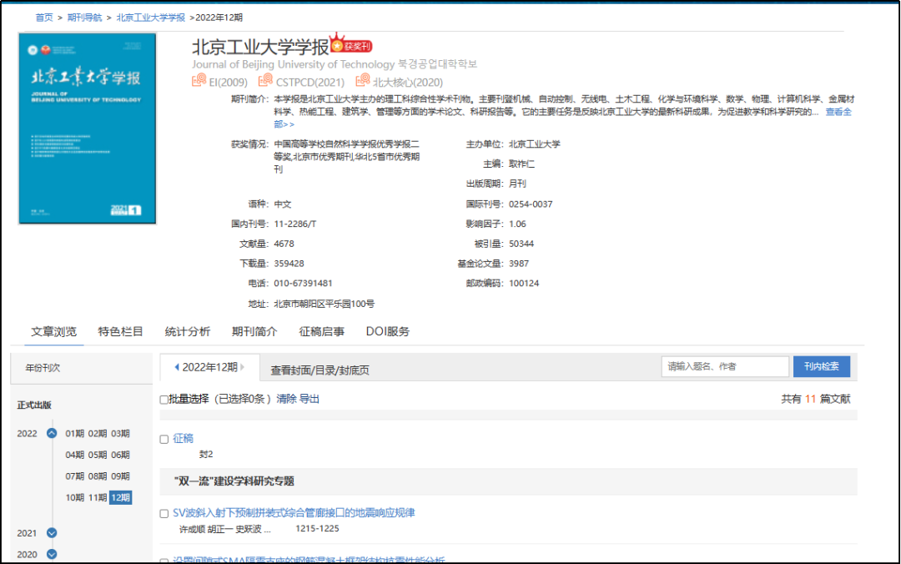Select issue 04期 of 2022
This screenshot has width=901, height=564.
pyautogui.click(x=75, y=455)
